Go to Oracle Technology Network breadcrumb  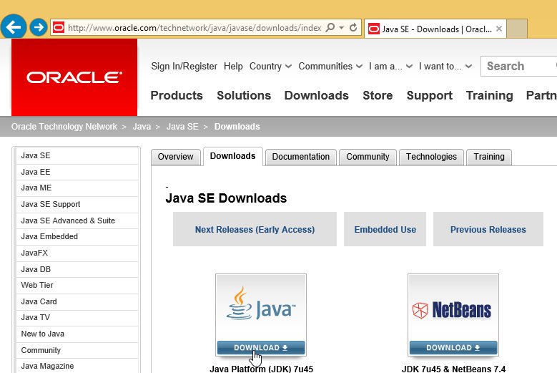click(x=64, y=127)
